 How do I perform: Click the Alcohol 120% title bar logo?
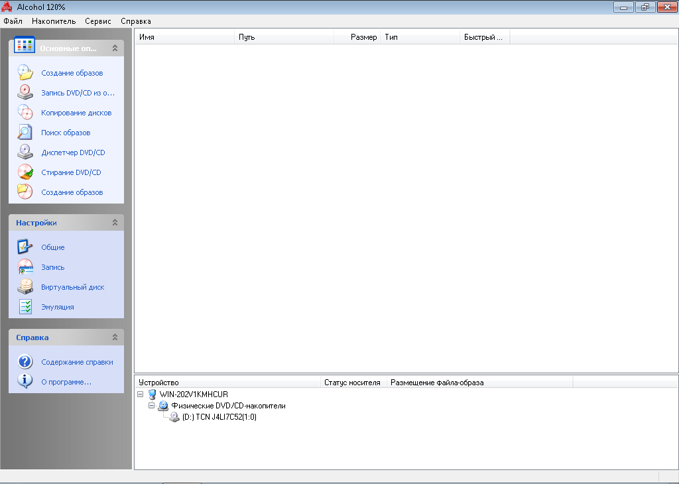pyautogui.click(x=7, y=7)
